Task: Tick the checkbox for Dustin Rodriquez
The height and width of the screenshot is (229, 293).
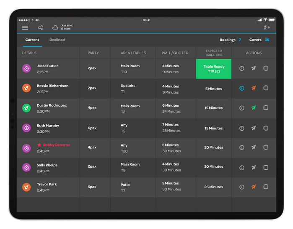Action: coord(266,108)
